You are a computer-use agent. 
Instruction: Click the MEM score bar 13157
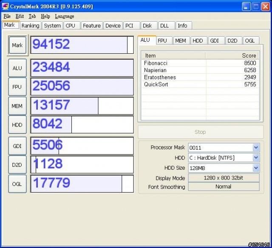[82, 106]
